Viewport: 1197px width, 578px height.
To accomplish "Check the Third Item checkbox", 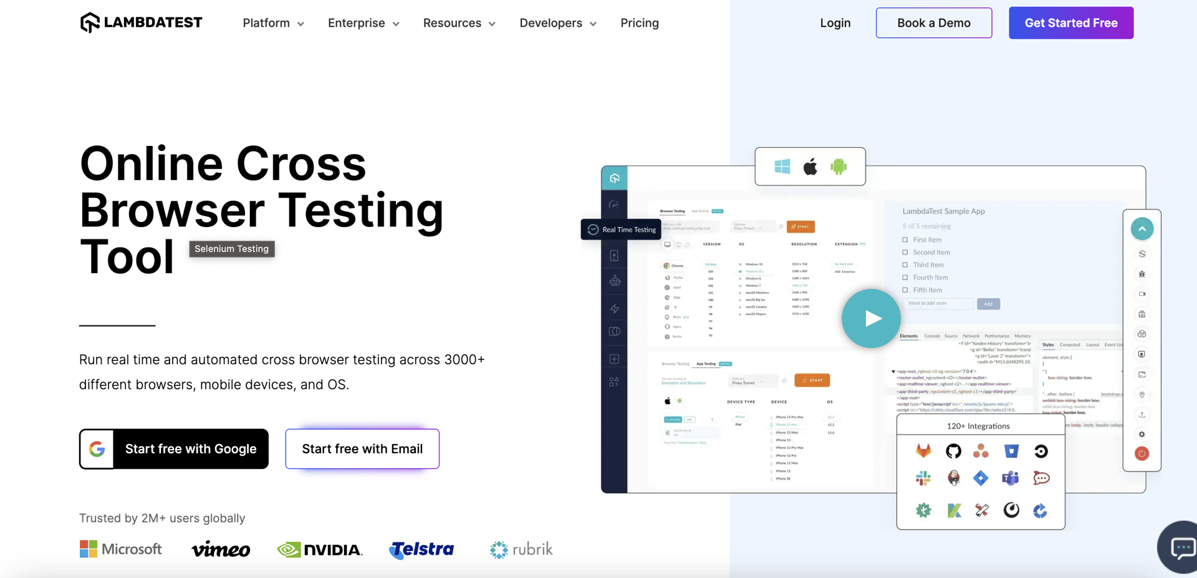I will (x=905, y=264).
